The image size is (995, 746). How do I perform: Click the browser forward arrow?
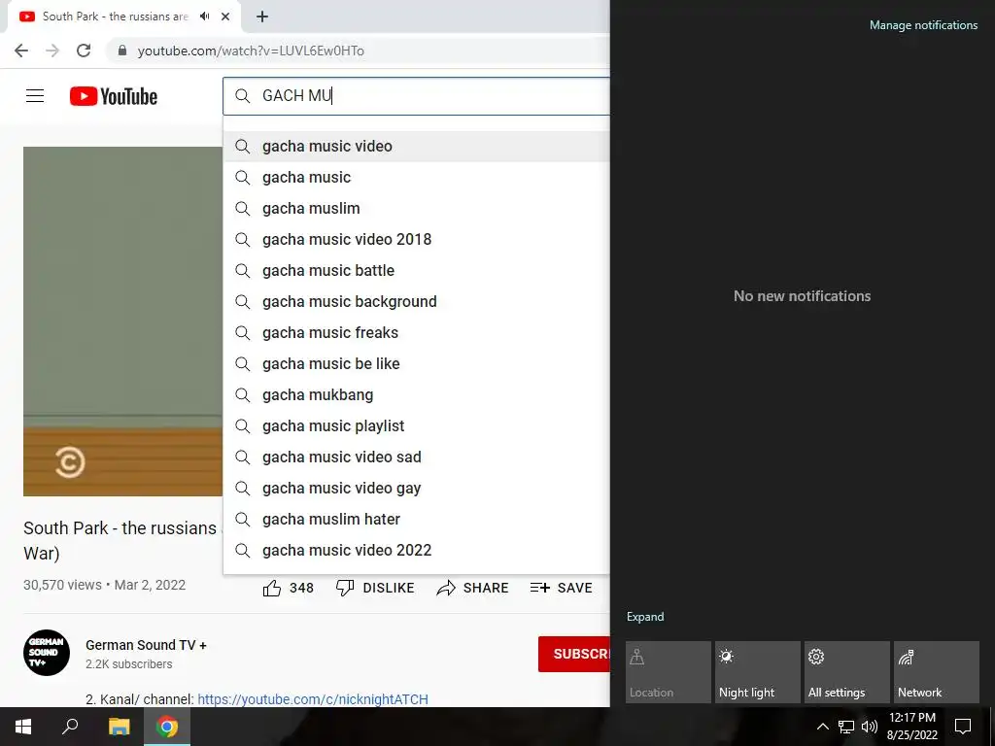[x=52, y=51]
